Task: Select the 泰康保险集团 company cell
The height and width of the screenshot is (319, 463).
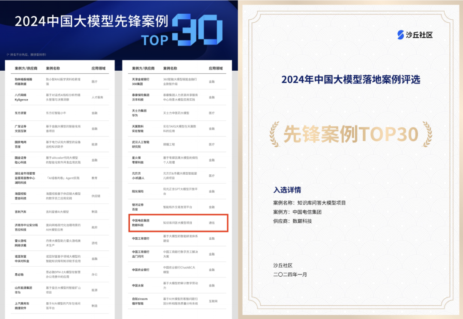Action: (141, 97)
